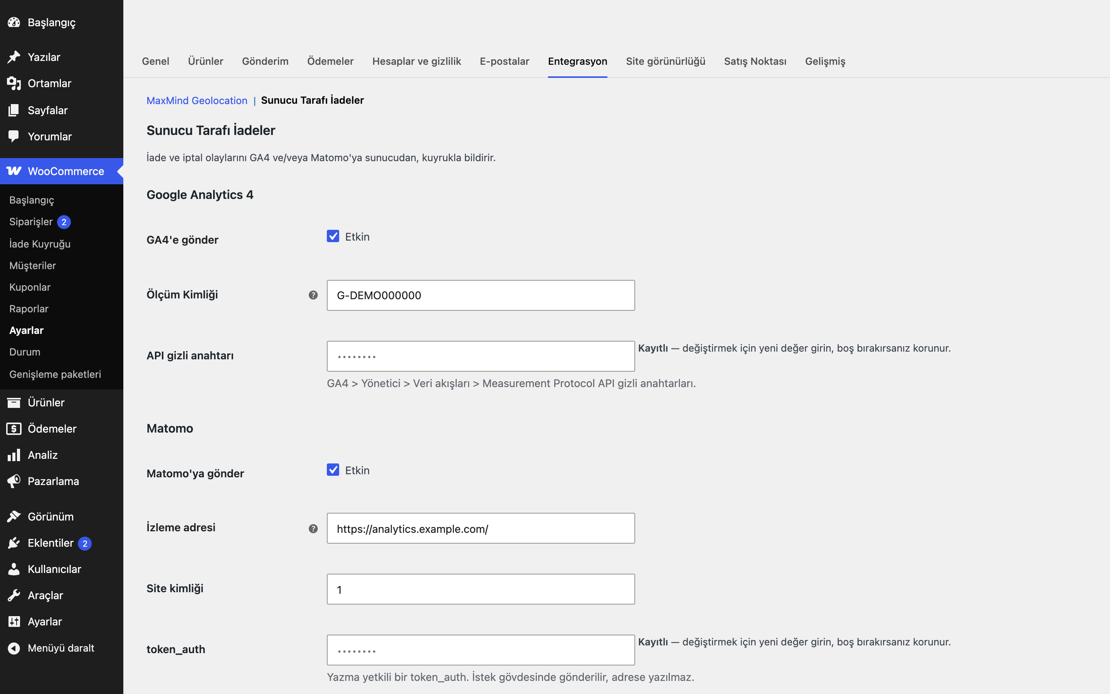Show help tooltip for Ölçüm Kimliği

point(313,295)
